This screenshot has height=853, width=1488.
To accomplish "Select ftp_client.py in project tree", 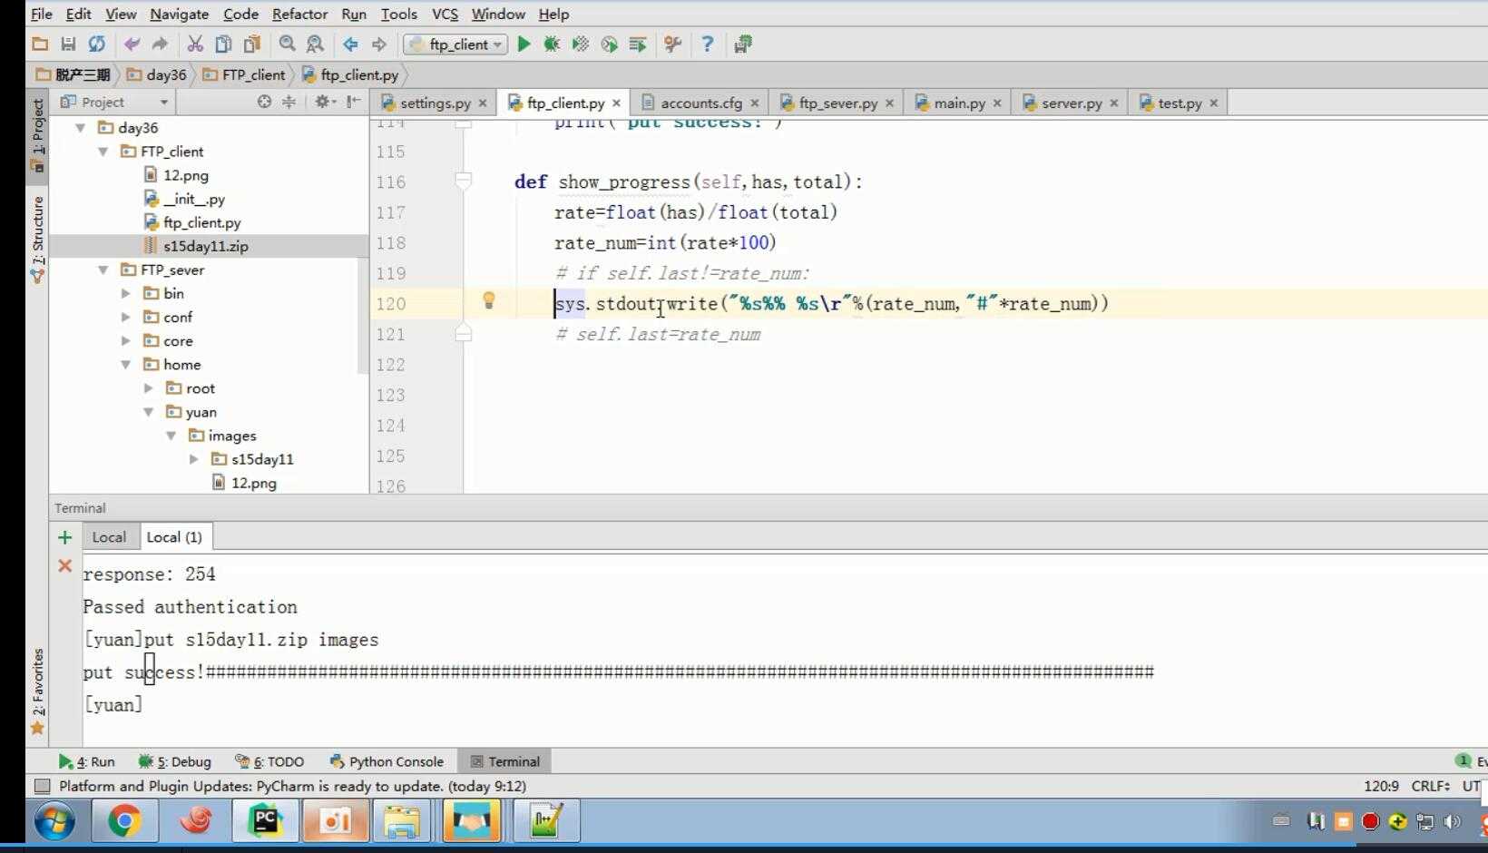I will [201, 222].
